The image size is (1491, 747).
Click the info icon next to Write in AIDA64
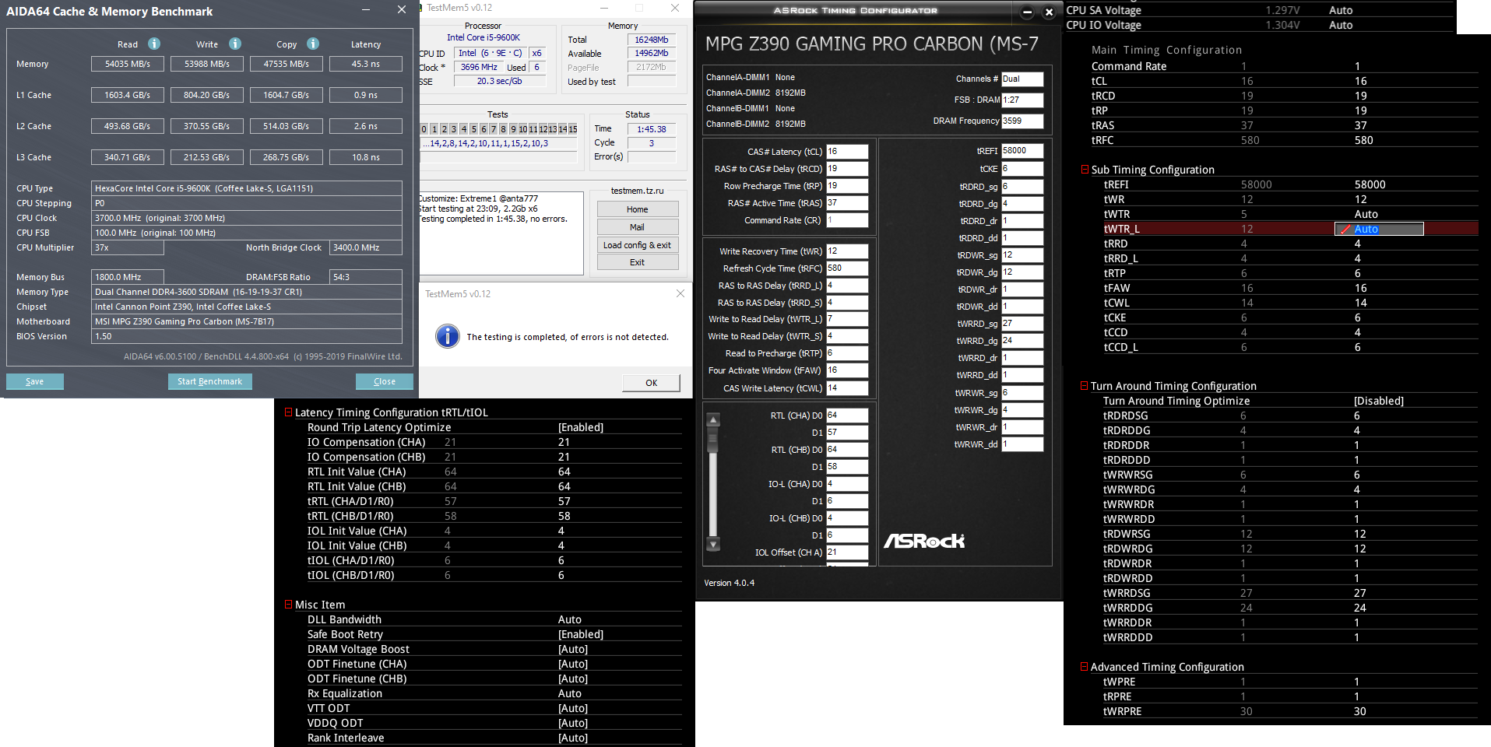(235, 44)
